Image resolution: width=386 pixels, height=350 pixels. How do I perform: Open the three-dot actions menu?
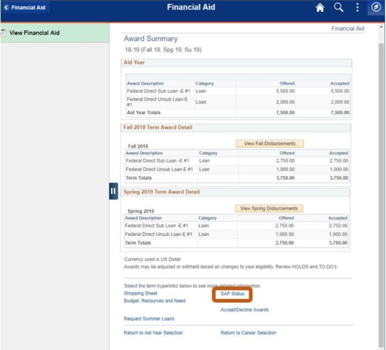click(x=357, y=8)
